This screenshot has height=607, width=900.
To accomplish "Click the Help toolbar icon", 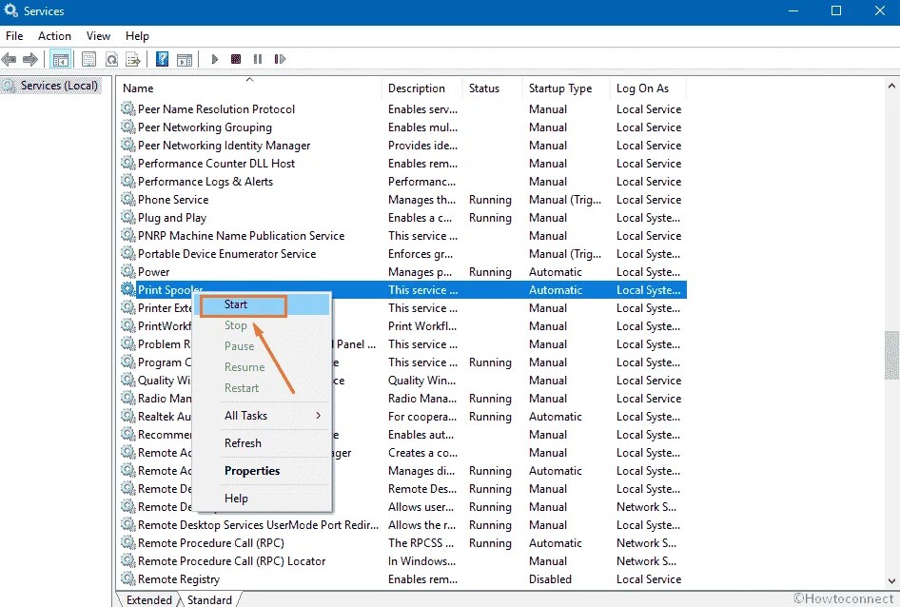I will 162,59.
